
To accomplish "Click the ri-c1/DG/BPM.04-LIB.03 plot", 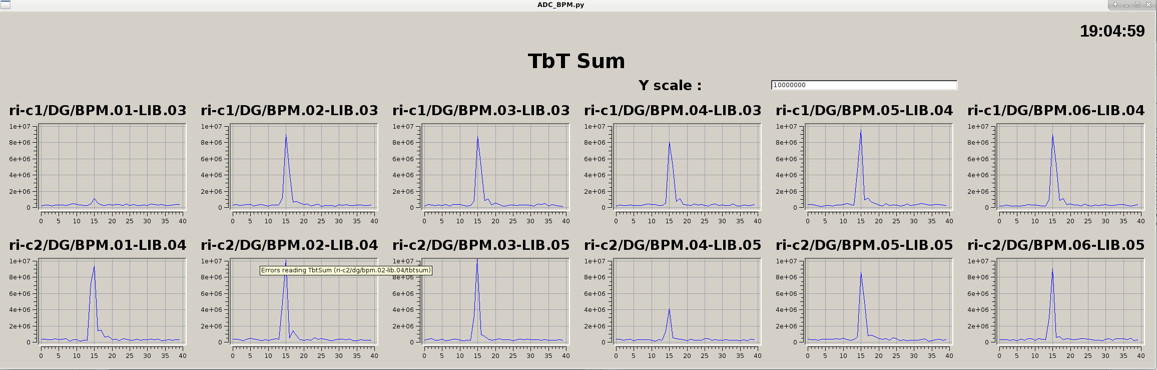I will click(x=687, y=166).
